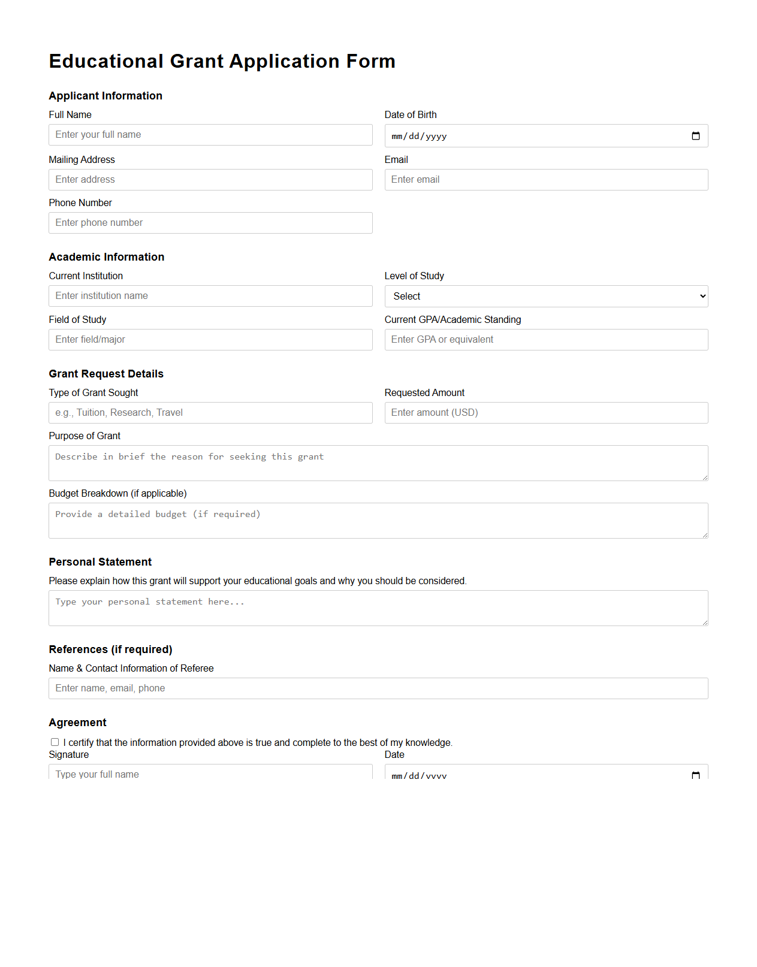The height and width of the screenshot is (967, 757).
Task: Select the Current GPA/Academic Standing field
Action: click(546, 340)
